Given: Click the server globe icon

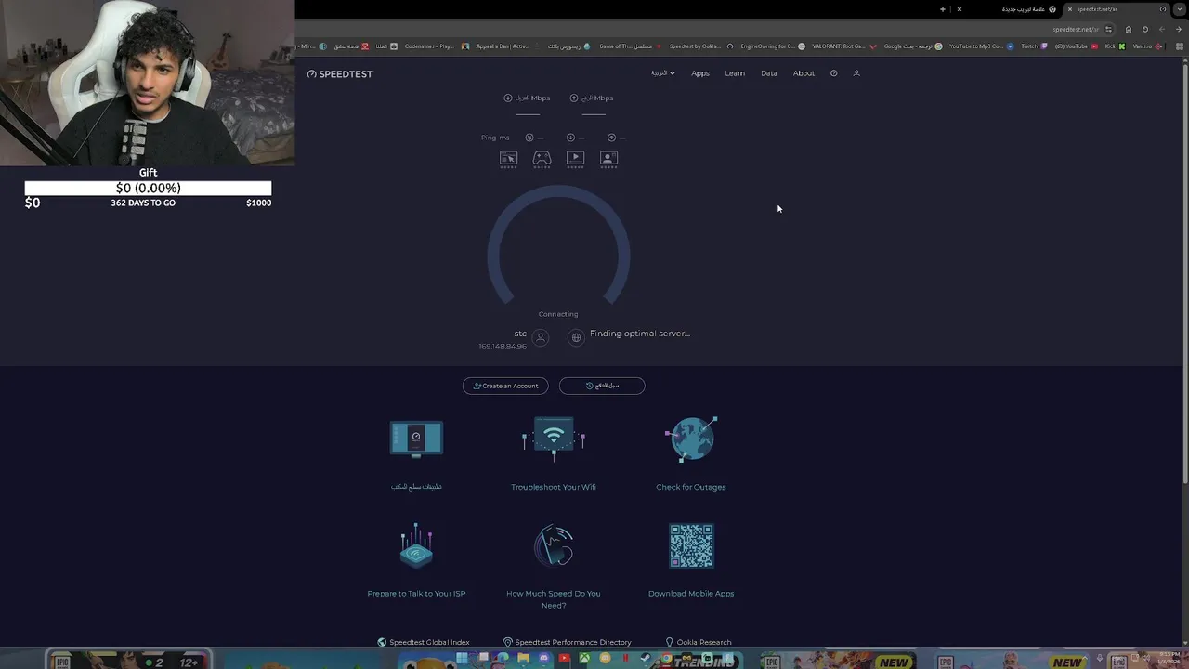Looking at the screenshot, I should [x=576, y=337].
